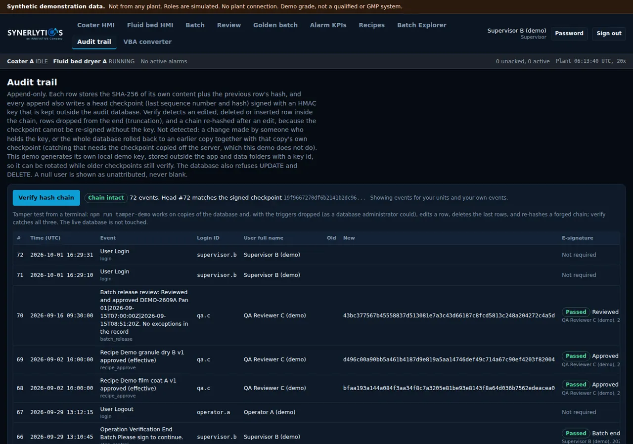633x444 pixels.
Task: Click the Recipe Demo film coat A v1 event
Action: [138, 384]
